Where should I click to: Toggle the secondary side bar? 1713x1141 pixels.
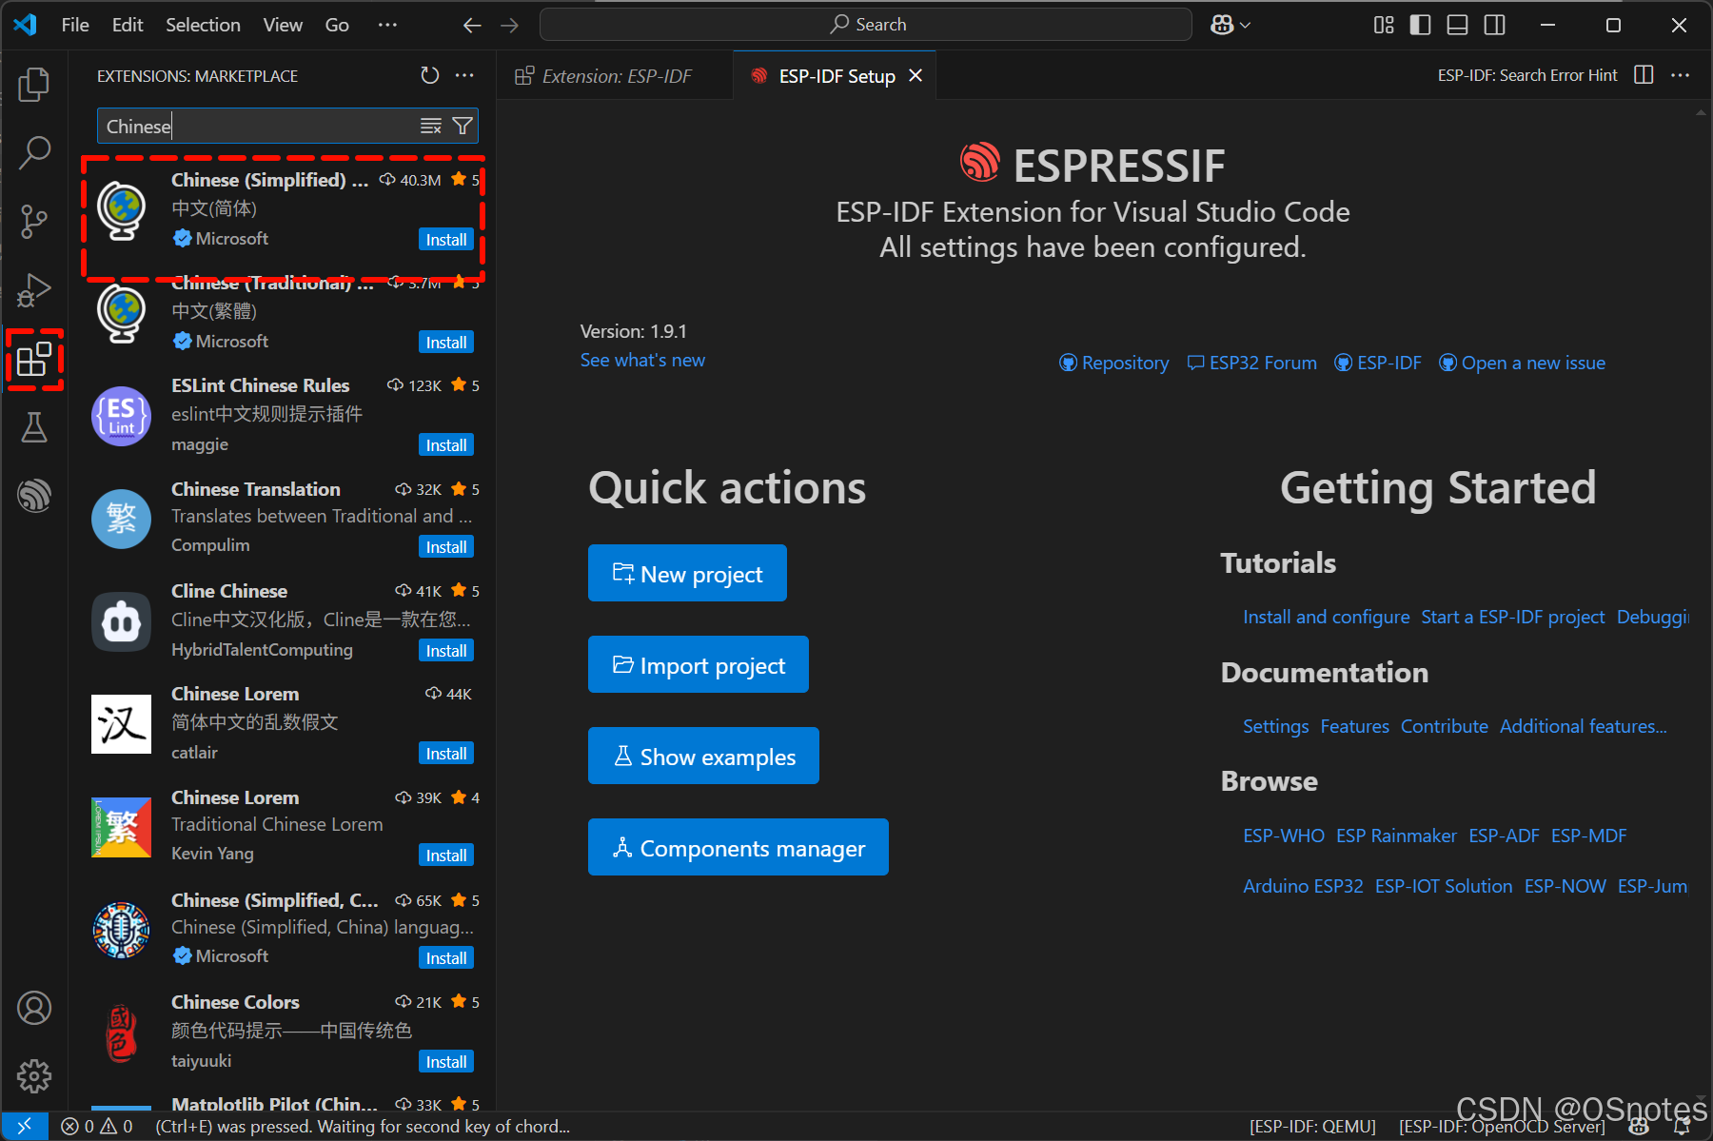point(1495,25)
